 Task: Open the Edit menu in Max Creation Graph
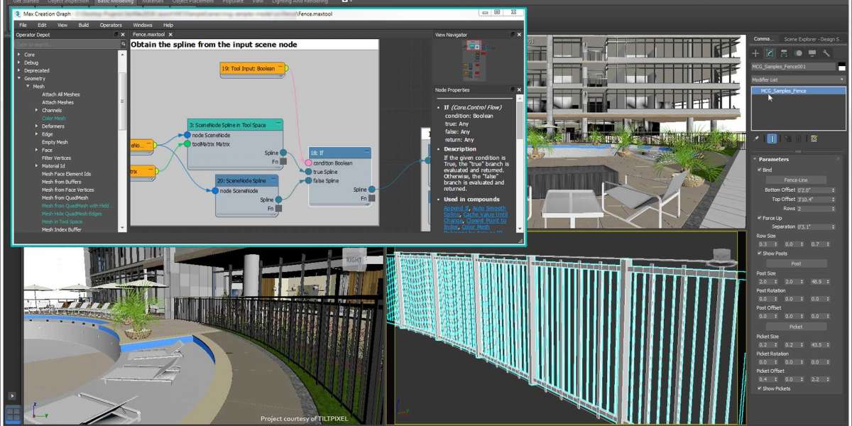point(42,25)
